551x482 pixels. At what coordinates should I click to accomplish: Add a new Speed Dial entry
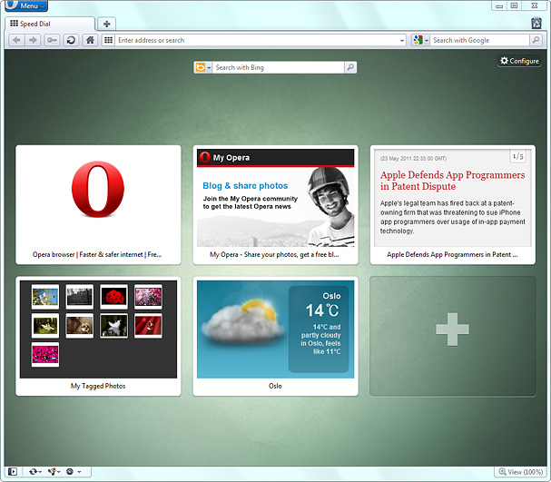click(x=452, y=336)
